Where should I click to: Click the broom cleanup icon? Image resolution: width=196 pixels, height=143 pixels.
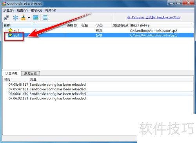pos(24,18)
